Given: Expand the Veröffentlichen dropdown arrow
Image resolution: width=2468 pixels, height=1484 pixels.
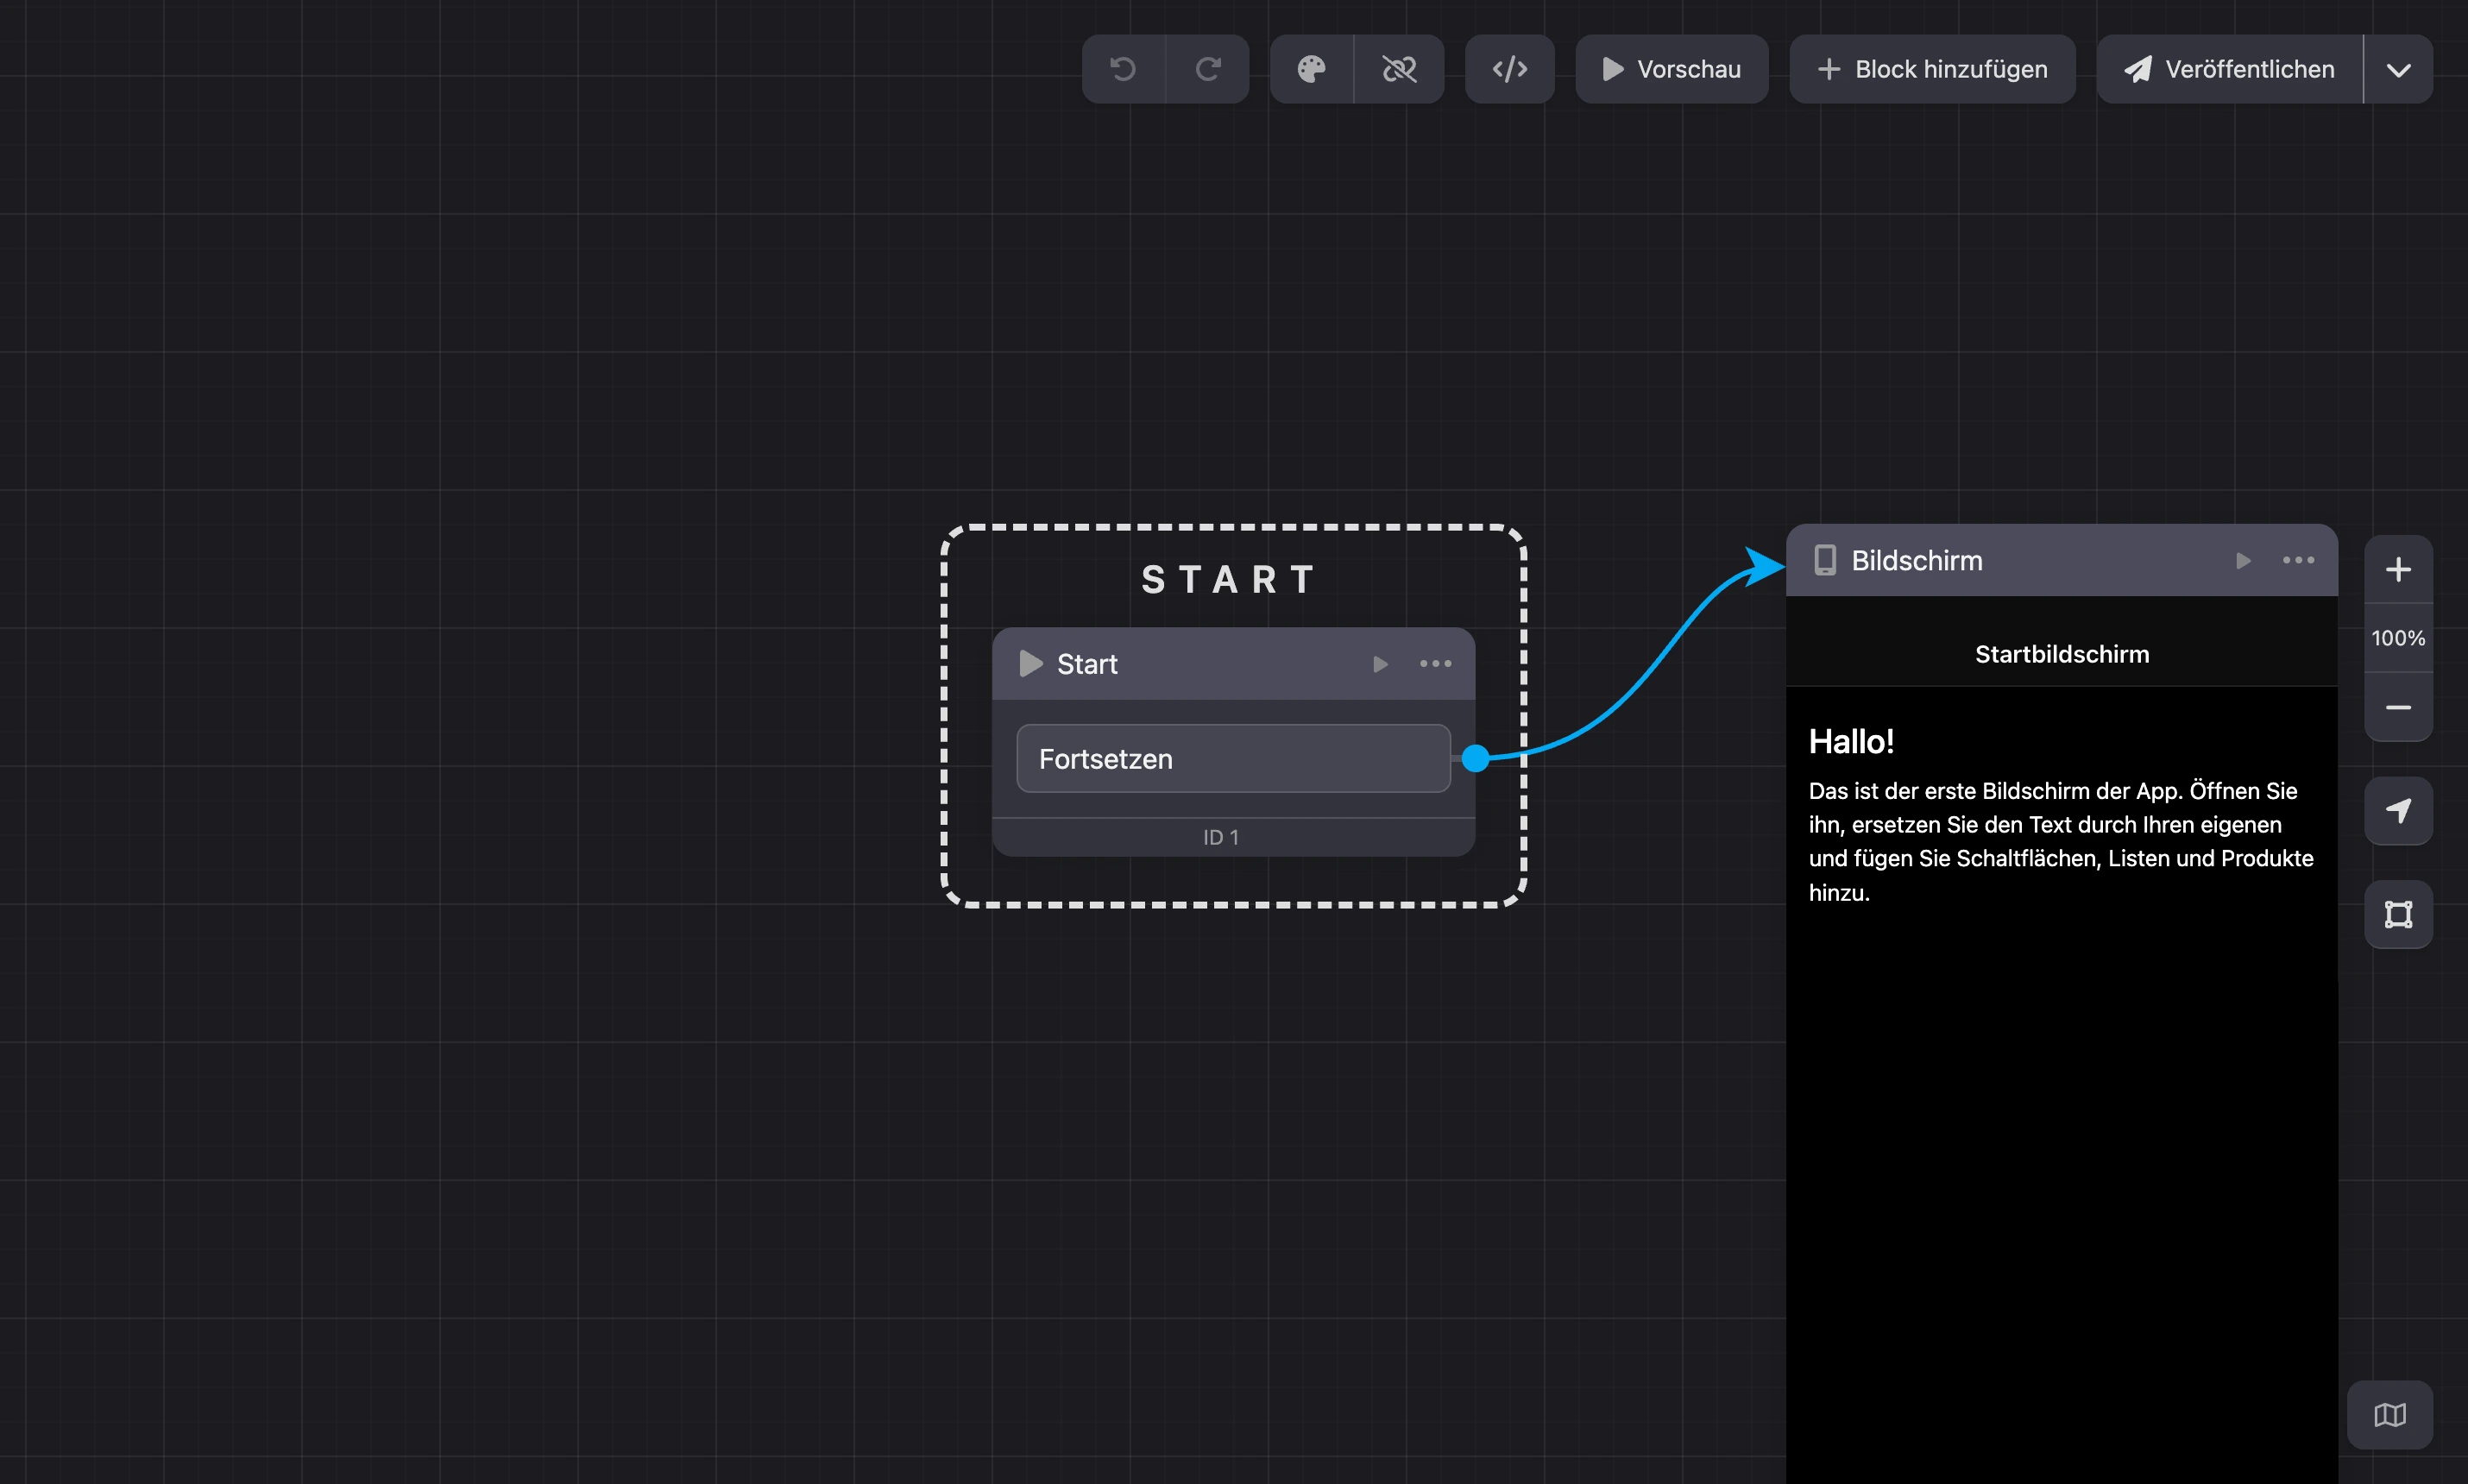Looking at the screenshot, I should pyautogui.click(x=2398, y=69).
